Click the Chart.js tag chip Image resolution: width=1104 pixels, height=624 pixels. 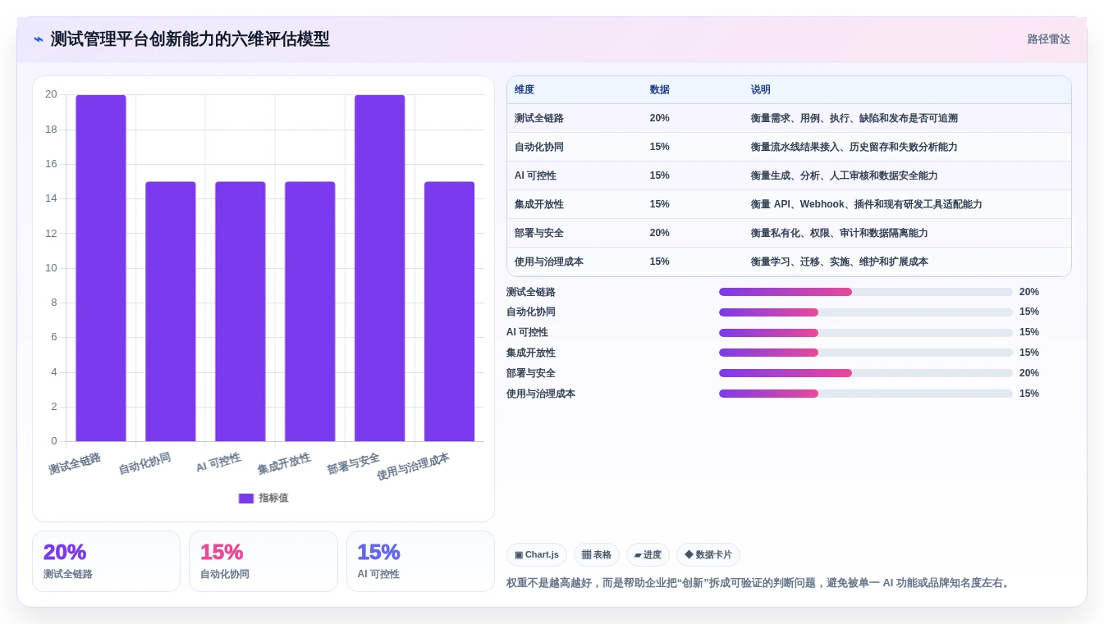point(537,555)
